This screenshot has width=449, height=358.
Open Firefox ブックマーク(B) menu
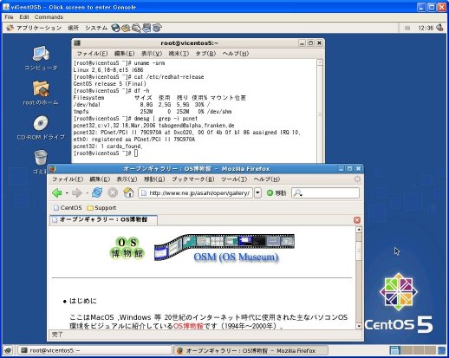193,179
